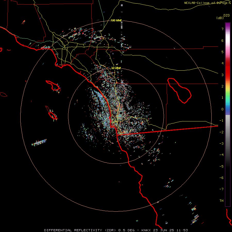Click the 7 value on color scale

point(222,29)
